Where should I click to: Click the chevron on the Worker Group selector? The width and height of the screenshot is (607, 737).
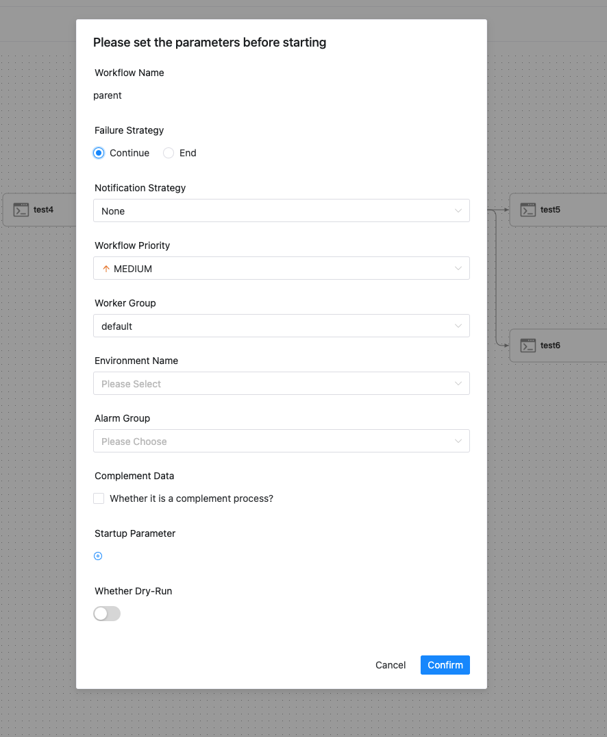coord(458,326)
